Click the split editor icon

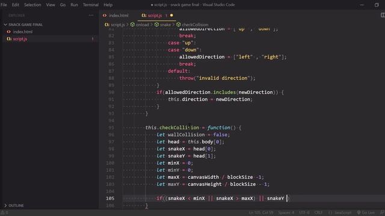click(x=383, y=15)
